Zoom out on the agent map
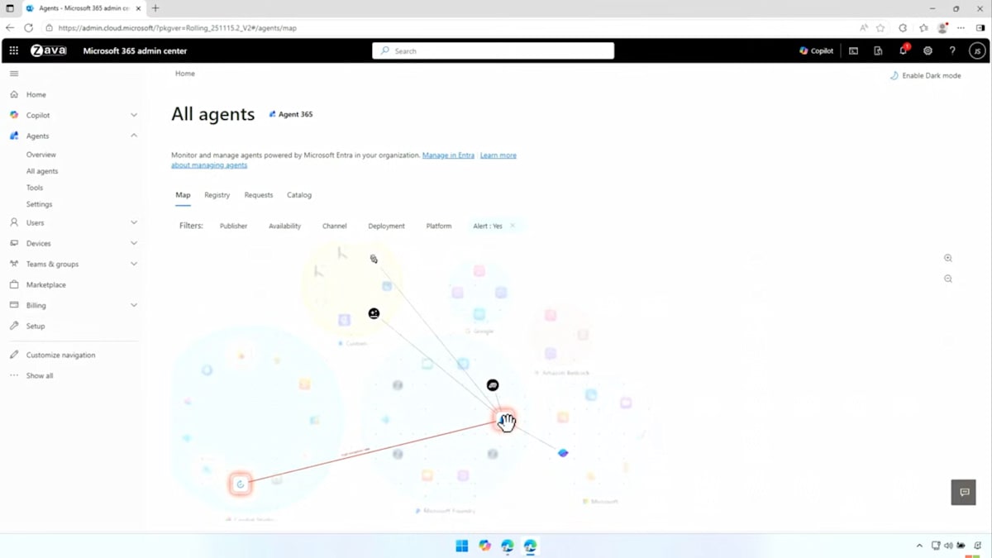 coord(948,279)
